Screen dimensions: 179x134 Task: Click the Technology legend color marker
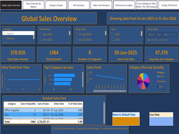(158, 81)
